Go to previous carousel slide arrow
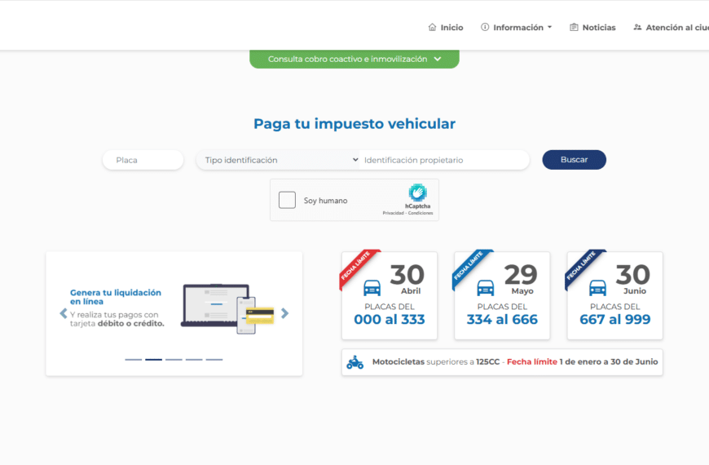 point(64,313)
